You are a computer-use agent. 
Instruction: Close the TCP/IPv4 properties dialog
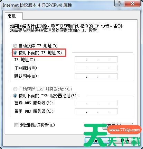pos(132,3)
